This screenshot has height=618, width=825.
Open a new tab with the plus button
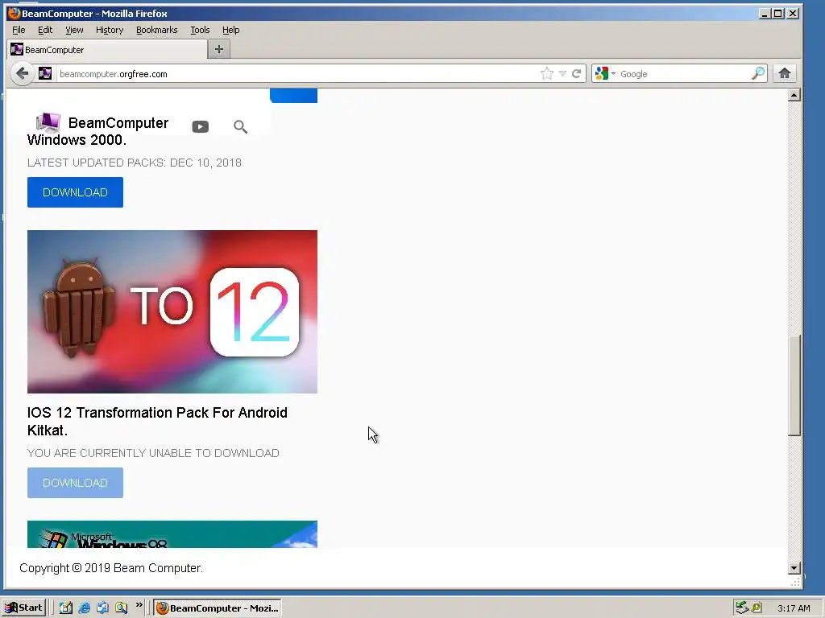point(219,49)
